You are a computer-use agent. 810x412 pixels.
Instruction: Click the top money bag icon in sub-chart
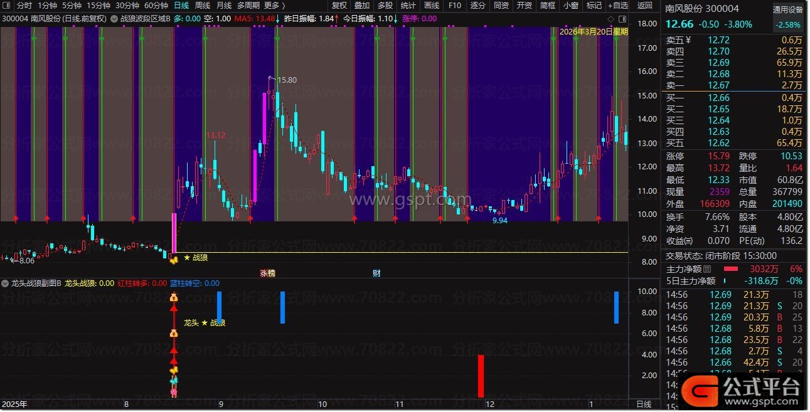174,298
